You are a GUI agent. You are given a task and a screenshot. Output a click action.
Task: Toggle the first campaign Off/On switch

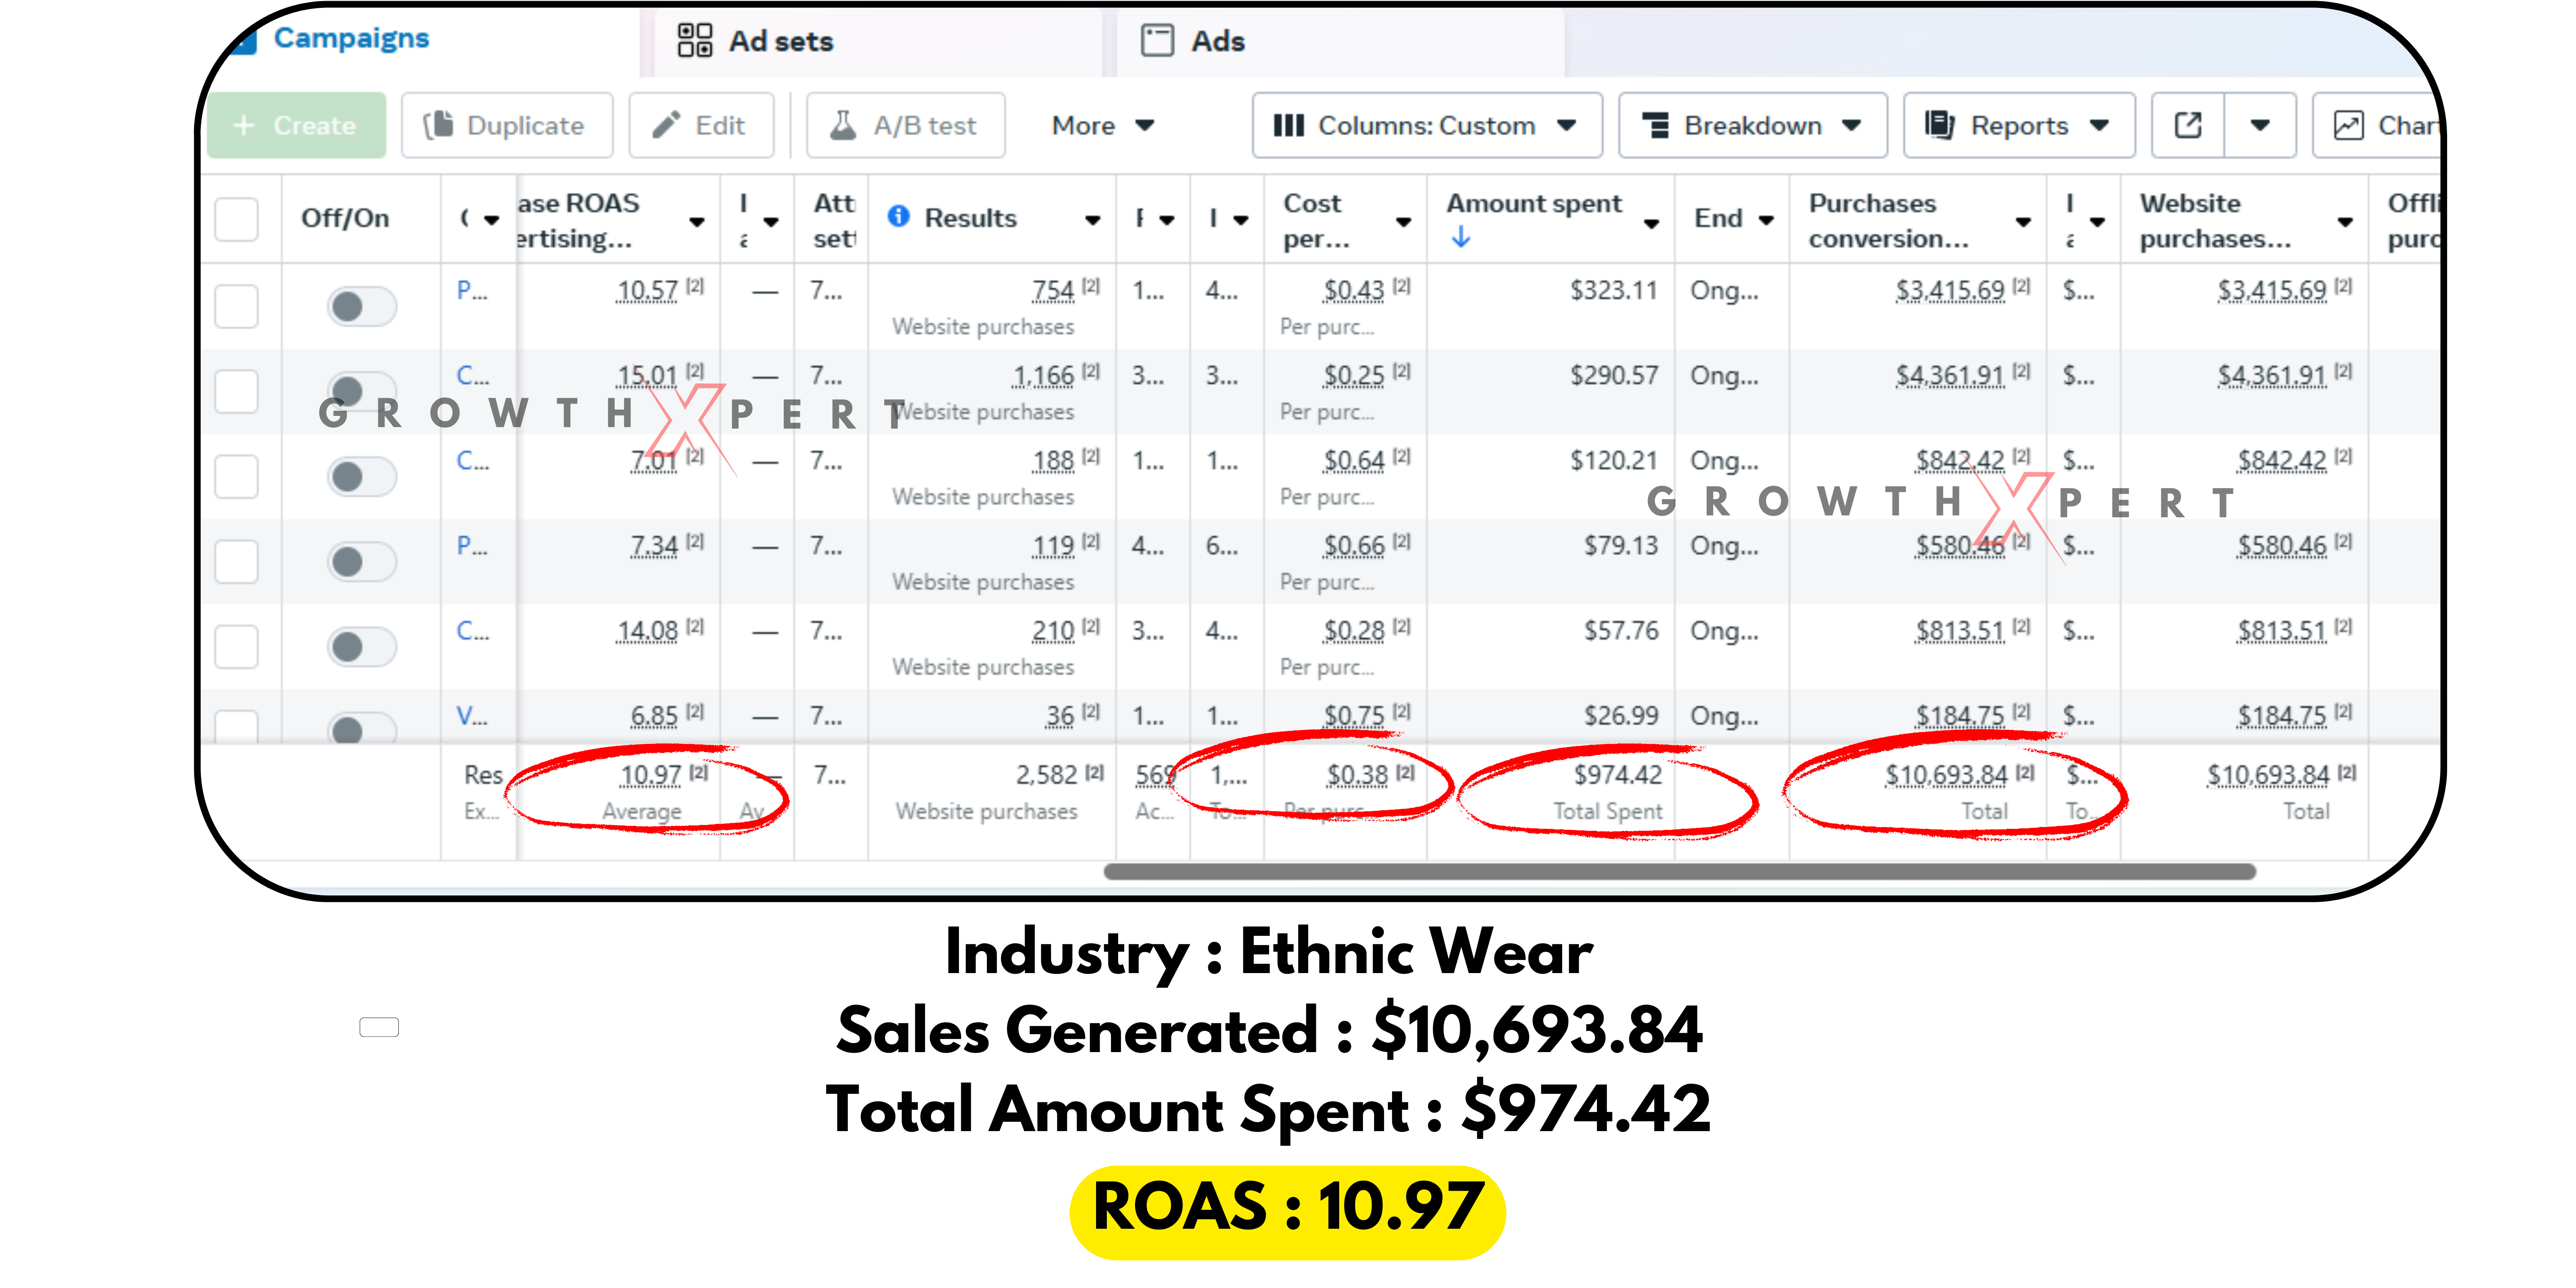coord(361,306)
